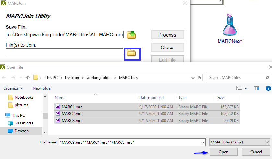Select Desktop in navigation pane
Screen dimensions: 272x159
coord(21,131)
